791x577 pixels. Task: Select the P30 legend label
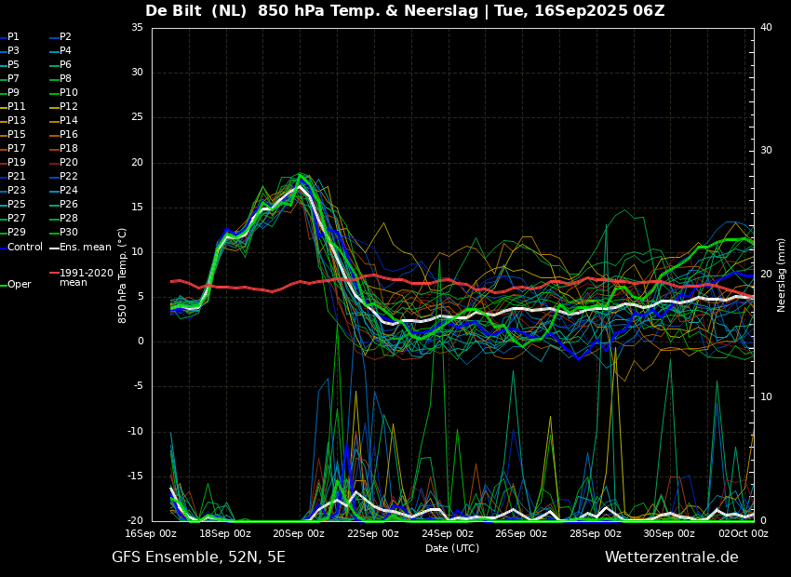(x=63, y=232)
